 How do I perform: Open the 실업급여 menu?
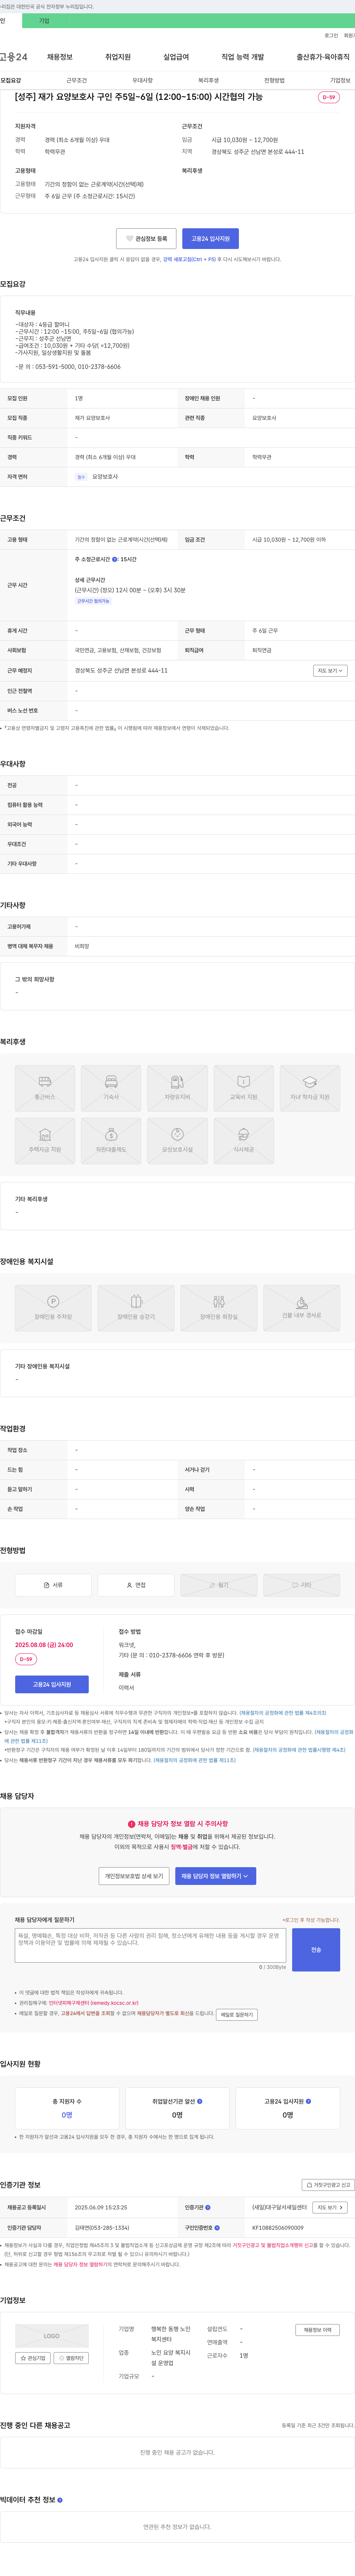point(176,57)
